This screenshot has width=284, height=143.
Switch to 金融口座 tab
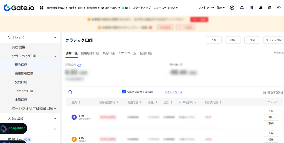146,53
